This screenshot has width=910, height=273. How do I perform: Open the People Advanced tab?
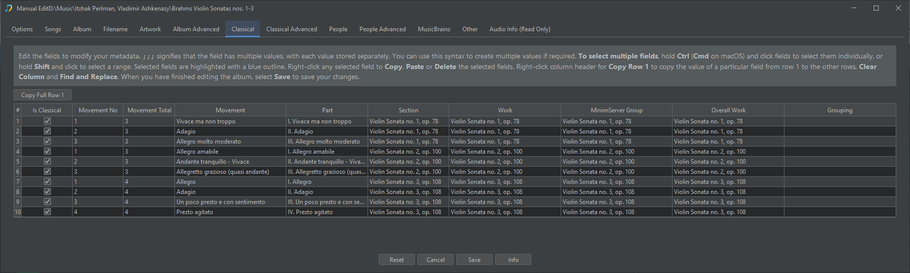[383, 29]
